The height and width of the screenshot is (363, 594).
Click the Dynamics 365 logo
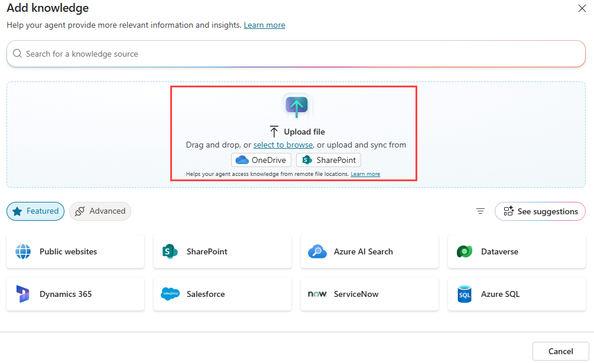point(22,294)
